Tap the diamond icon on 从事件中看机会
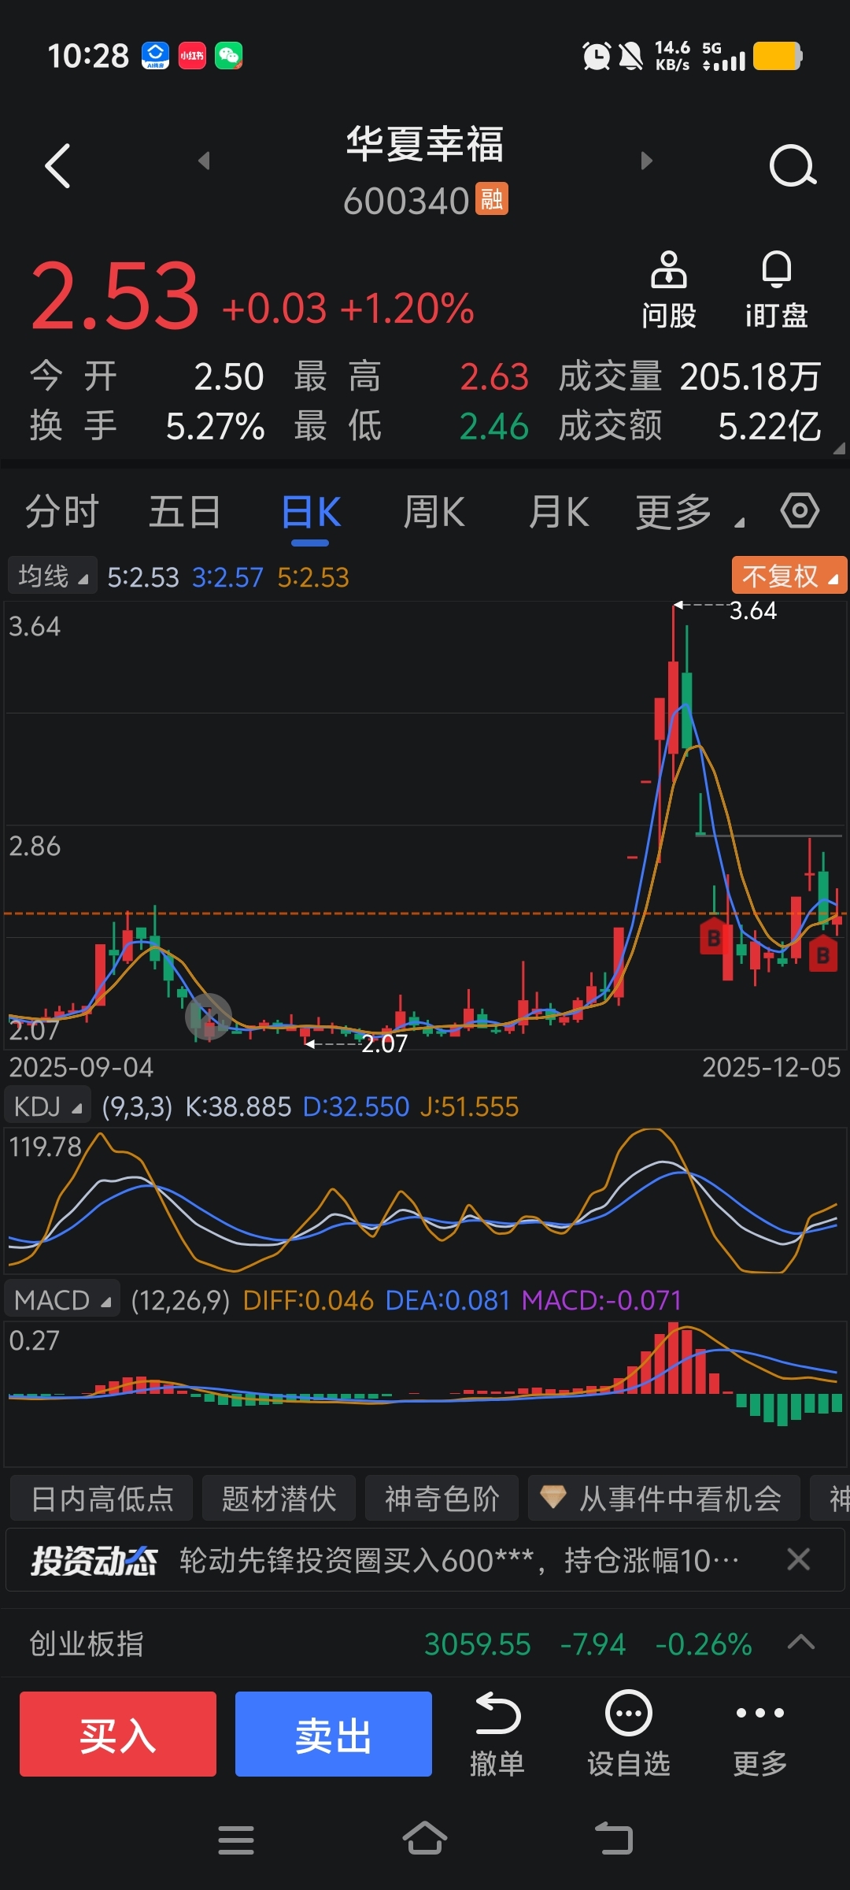This screenshot has width=850, height=1890. pyautogui.click(x=552, y=1497)
